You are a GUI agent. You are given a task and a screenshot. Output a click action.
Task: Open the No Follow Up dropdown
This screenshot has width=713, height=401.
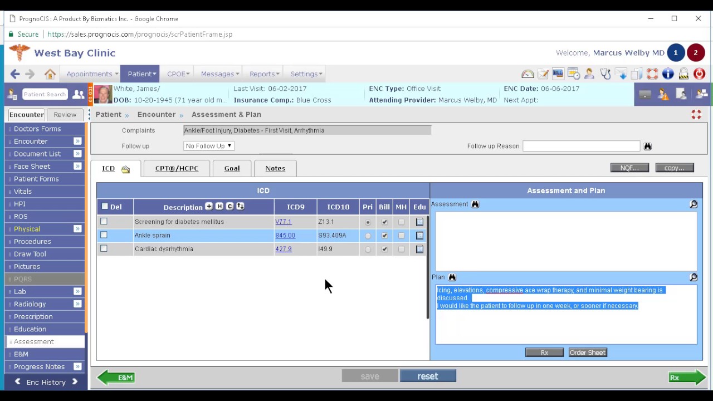(208, 146)
